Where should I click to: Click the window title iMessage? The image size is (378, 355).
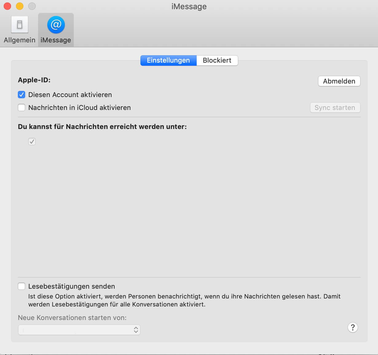pos(189,6)
